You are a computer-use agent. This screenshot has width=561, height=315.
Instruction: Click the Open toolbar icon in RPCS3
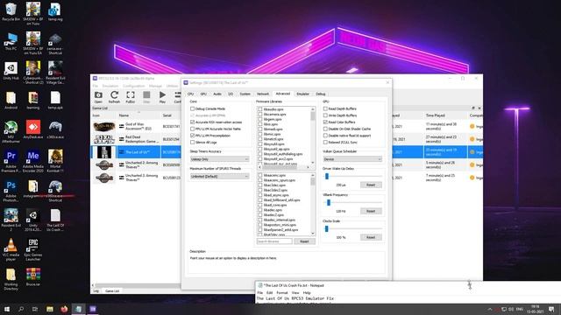[98, 97]
